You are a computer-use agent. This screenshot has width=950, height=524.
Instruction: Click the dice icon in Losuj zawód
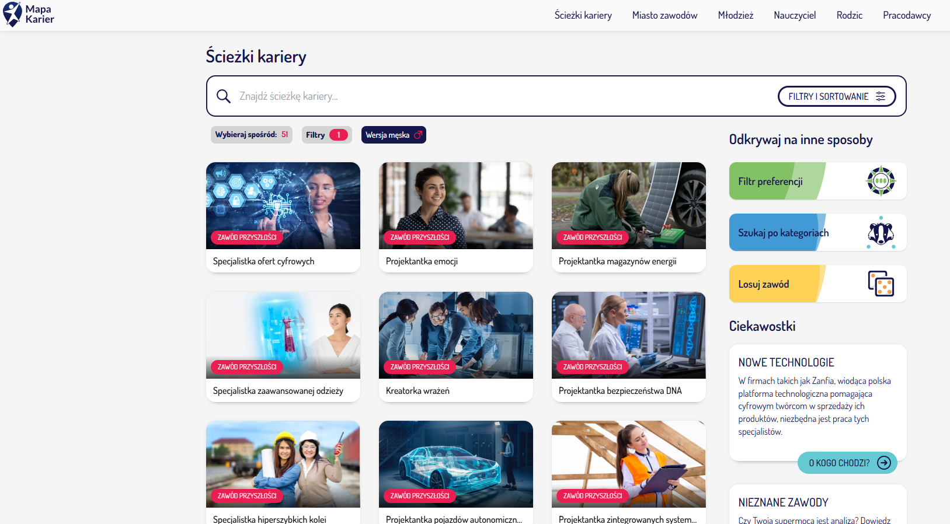tap(881, 284)
